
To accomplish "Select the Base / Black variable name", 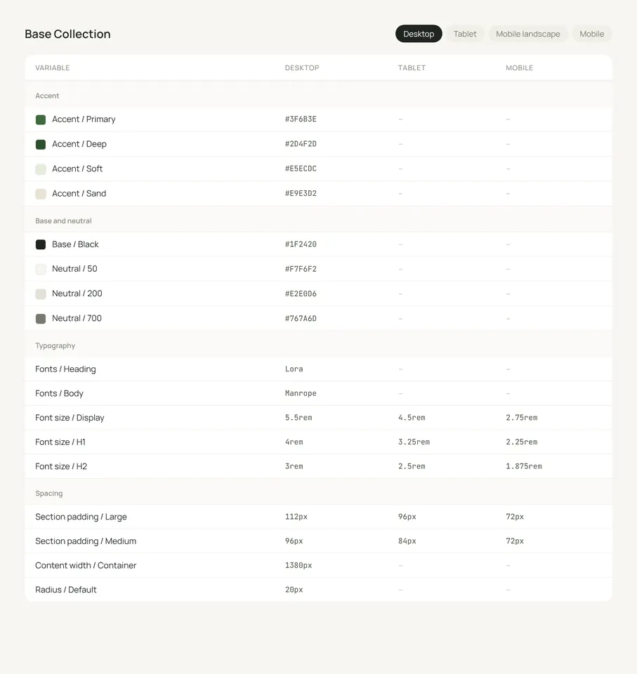I will 75,244.
